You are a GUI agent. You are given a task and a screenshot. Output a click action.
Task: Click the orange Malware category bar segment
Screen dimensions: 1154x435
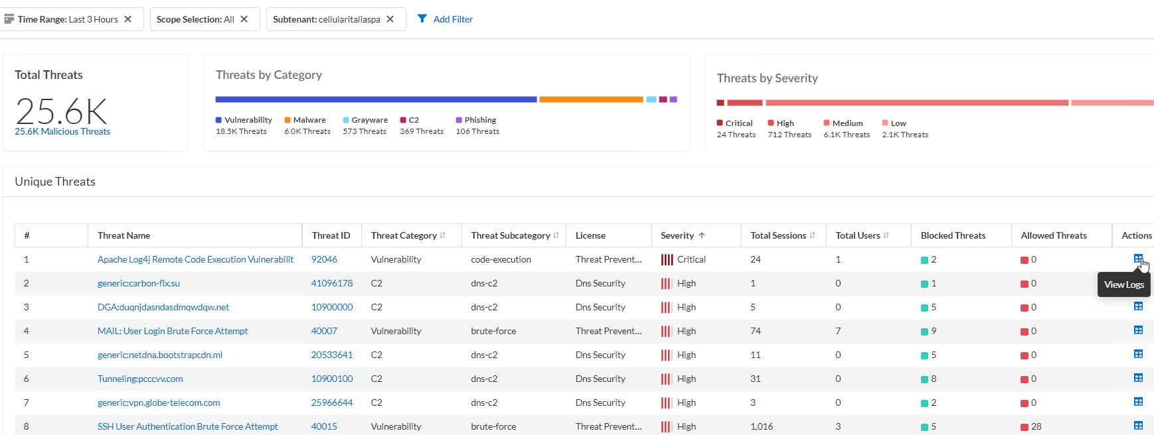[x=591, y=99]
